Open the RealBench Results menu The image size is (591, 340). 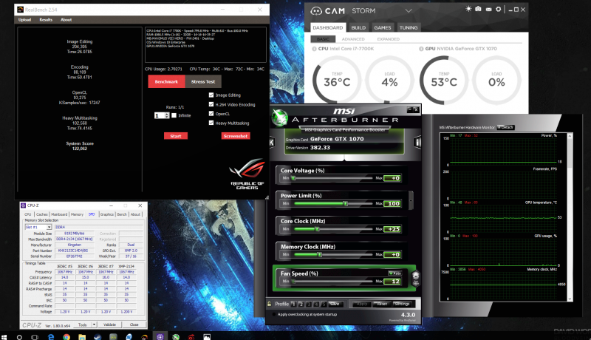pos(46,20)
